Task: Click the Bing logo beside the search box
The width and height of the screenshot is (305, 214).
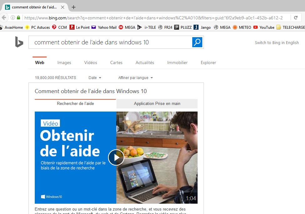Action: 19,42
